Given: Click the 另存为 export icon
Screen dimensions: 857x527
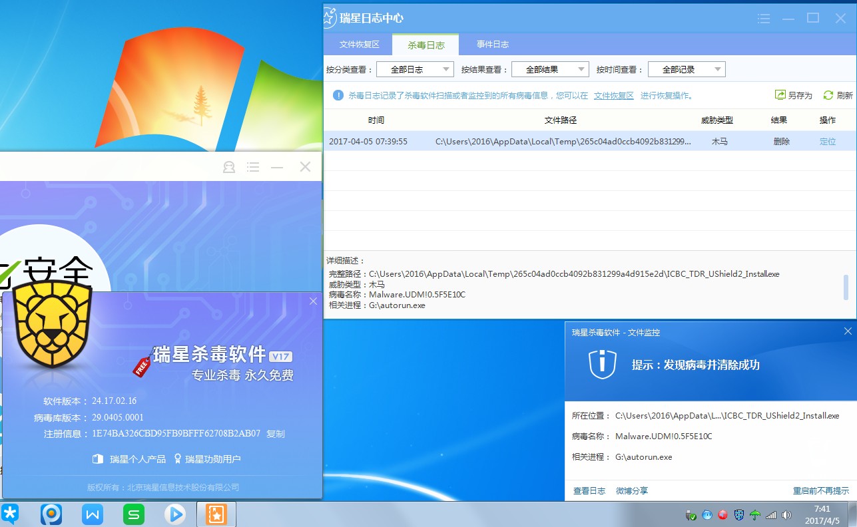Looking at the screenshot, I should click(x=780, y=95).
